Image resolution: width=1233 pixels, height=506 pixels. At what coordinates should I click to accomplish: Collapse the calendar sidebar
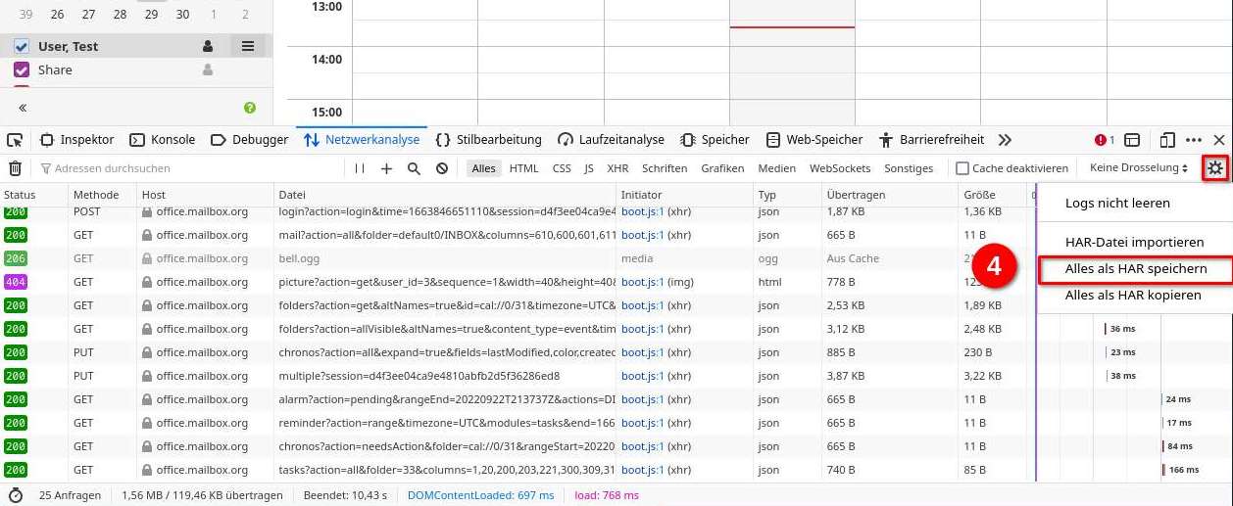22,108
